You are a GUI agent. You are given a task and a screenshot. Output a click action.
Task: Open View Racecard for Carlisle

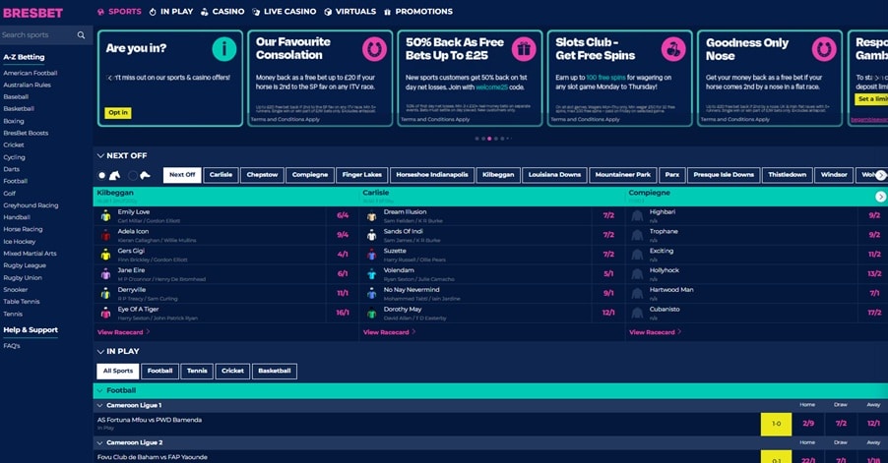(x=389, y=332)
